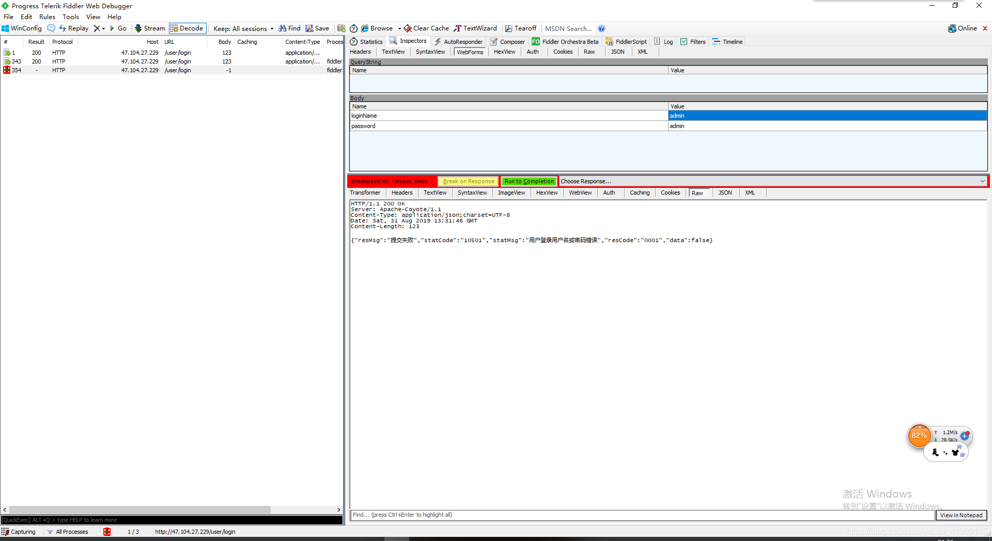Click the QuickExec command box
The height and width of the screenshot is (541, 992).
tap(172, 520)
